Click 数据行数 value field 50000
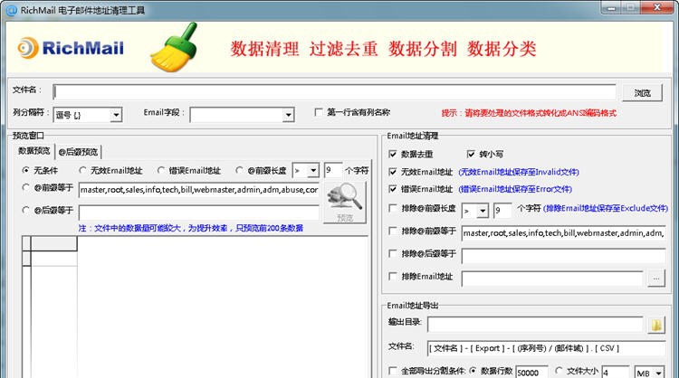 click(x=532, y=372)
